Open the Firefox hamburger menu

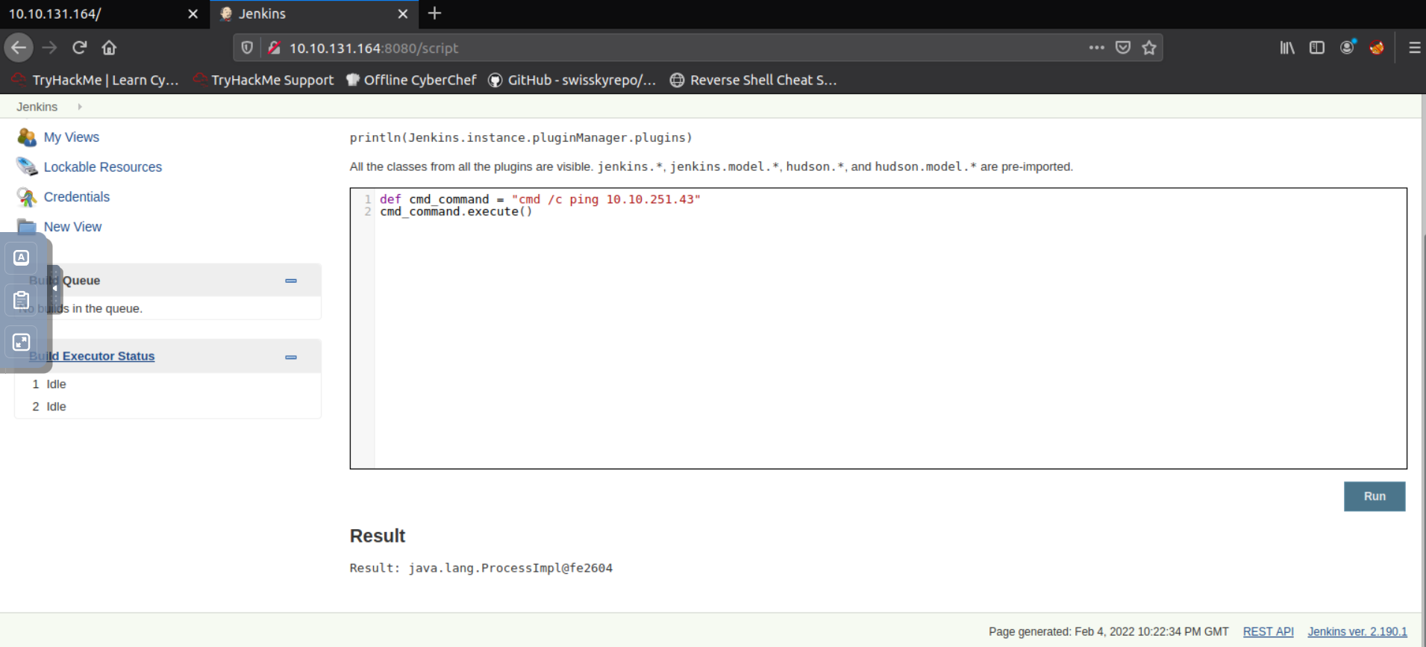click(x=1414, y=48)
